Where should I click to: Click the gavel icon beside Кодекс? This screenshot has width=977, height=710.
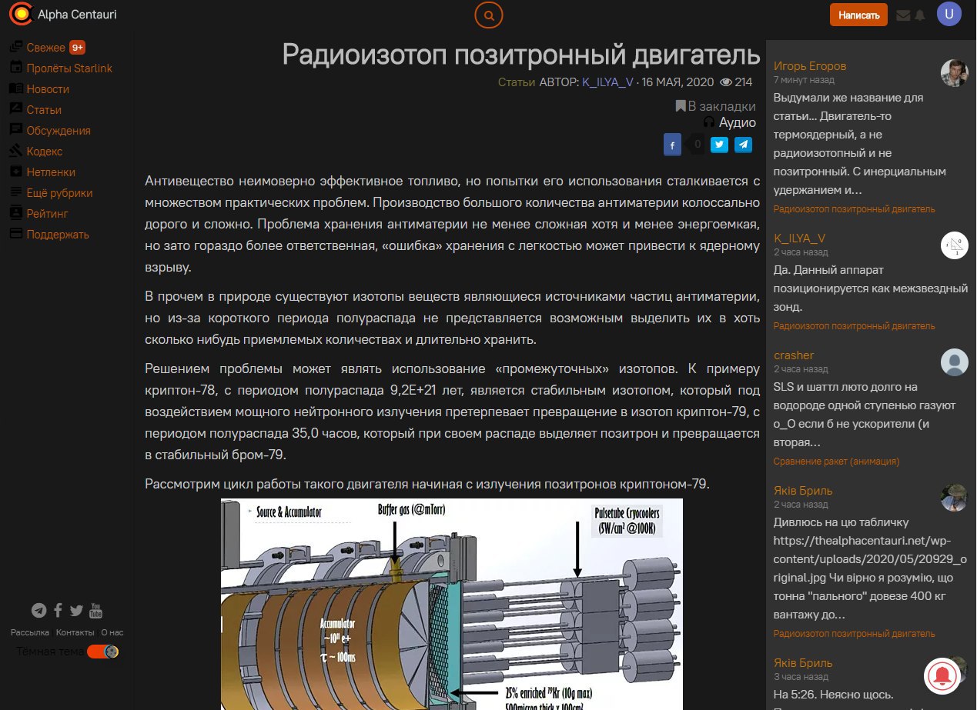coord(15,152)
